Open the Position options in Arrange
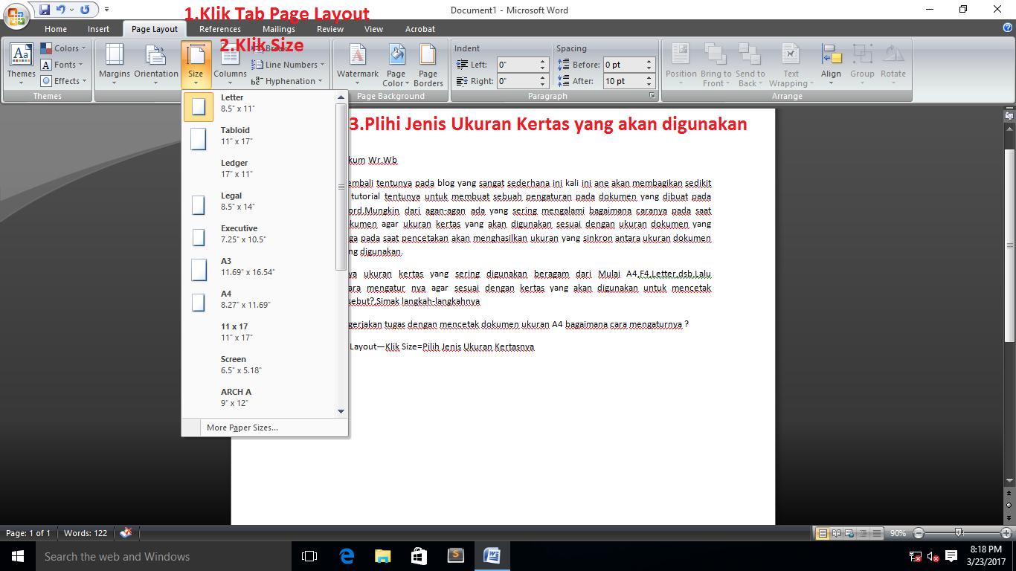This screenshot has width=1016, height=571. click(x=681, y=64)
